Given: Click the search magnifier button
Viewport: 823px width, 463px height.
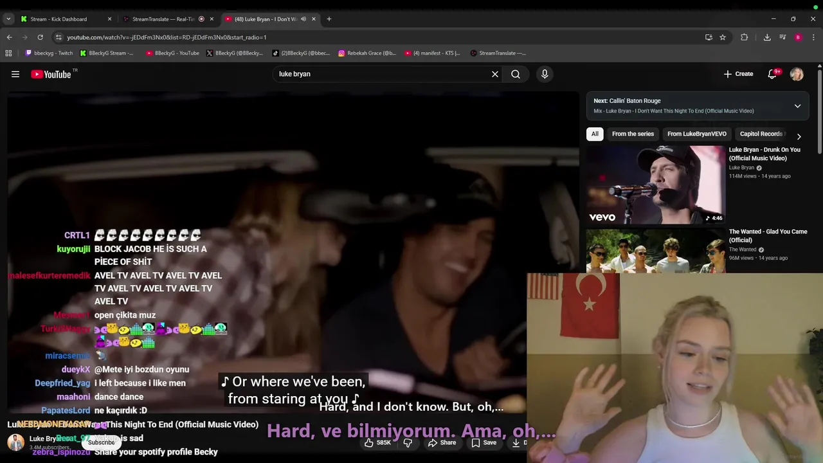Looking at the screenshot, I should pos(516,74).
